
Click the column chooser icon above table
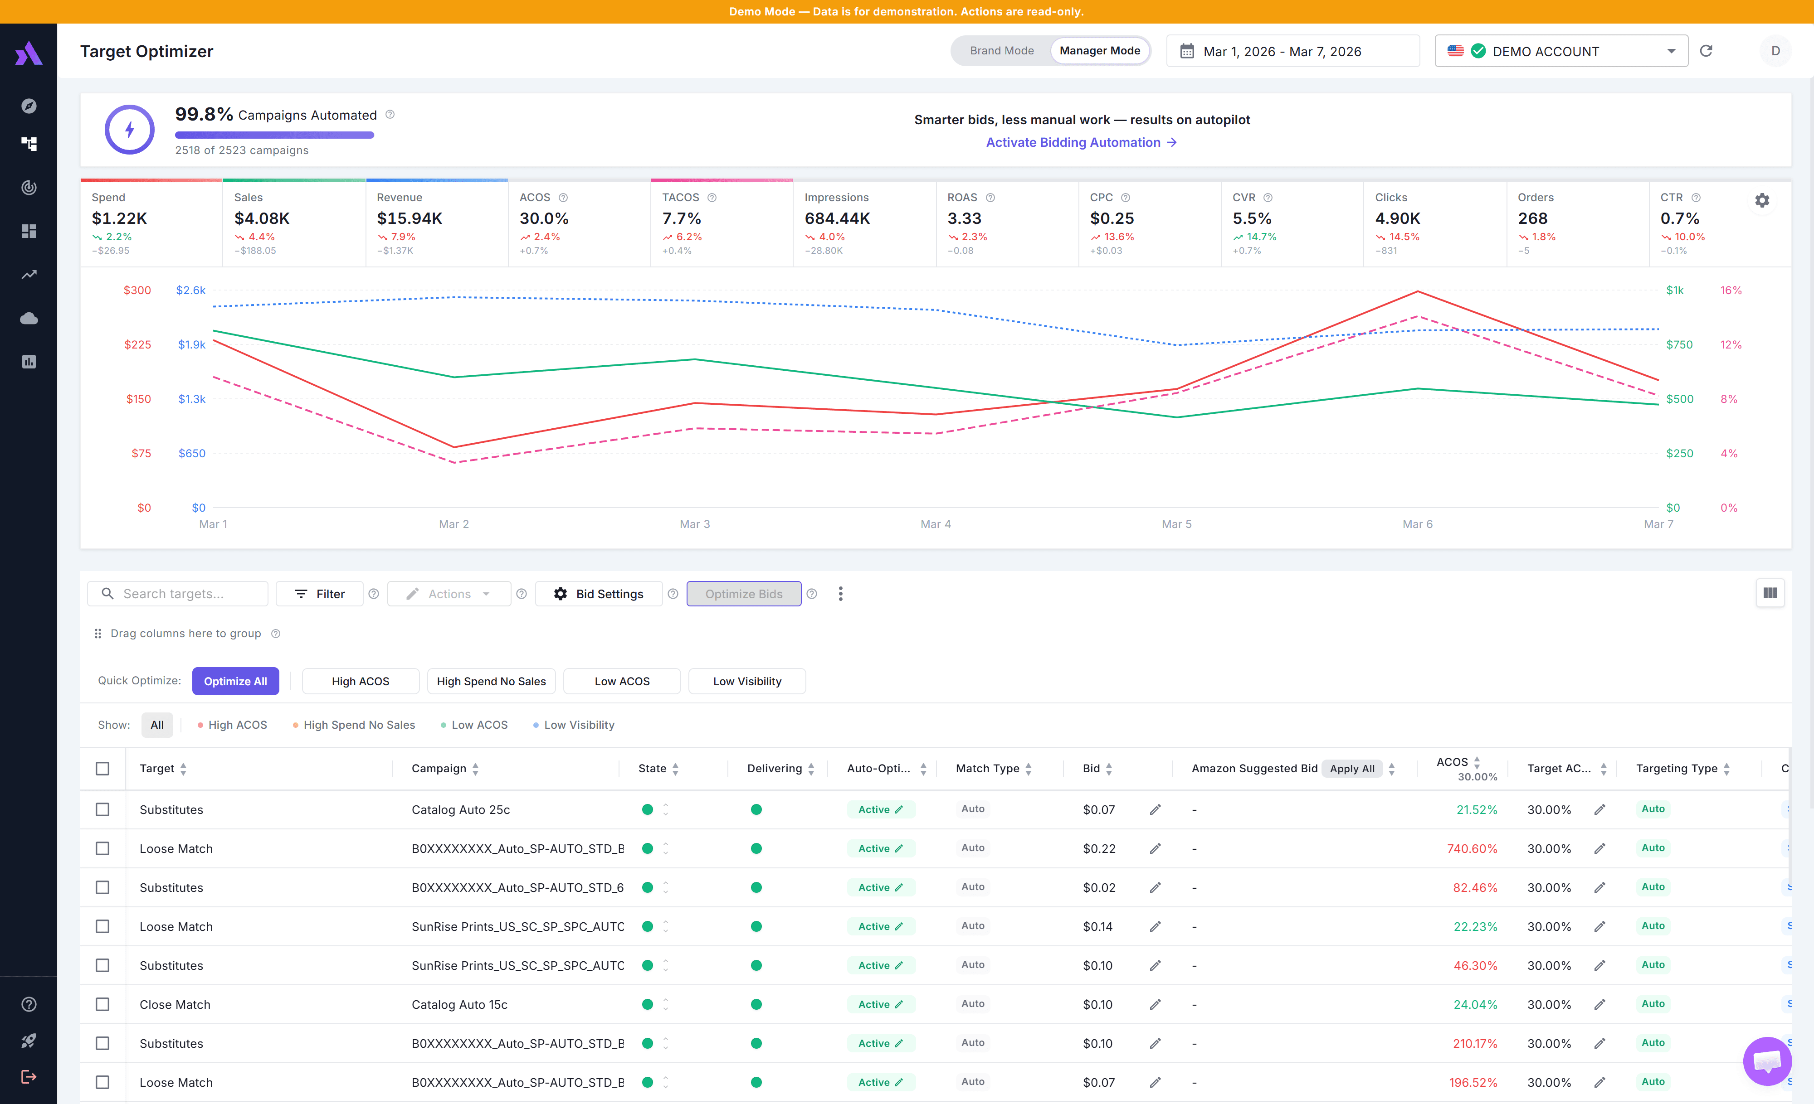1770,593
